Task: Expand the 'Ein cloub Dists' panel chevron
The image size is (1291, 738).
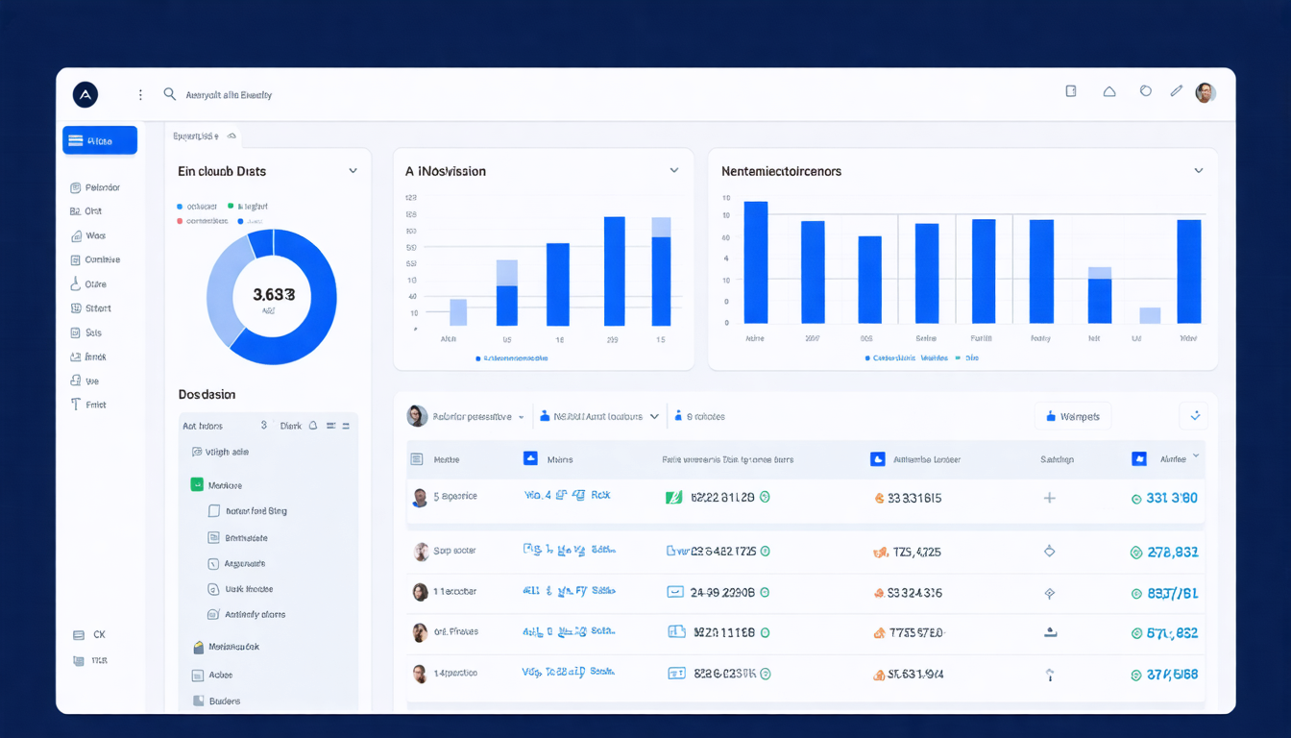Action: click(x=353, y=170)
